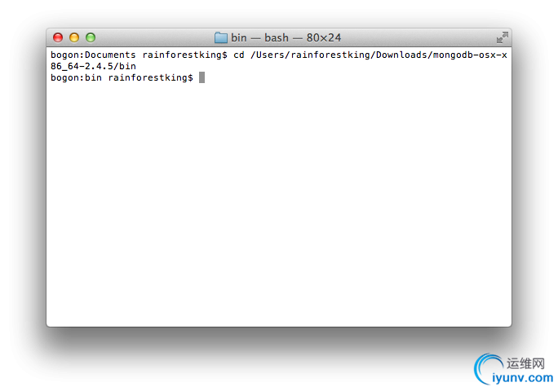Screen dimensions: 558x391
Task: Click the "bin" label in window title
Action: (x=239, y=37)
